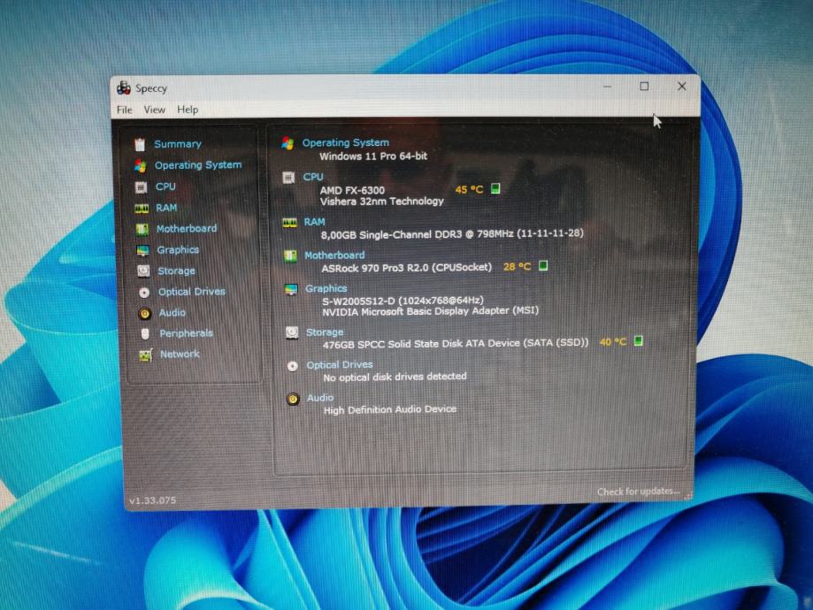Select the Motherboard icon in sidebar

click(x=142, y=229)
